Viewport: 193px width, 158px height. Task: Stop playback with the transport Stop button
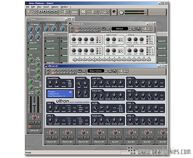click(x=44, y=12)
